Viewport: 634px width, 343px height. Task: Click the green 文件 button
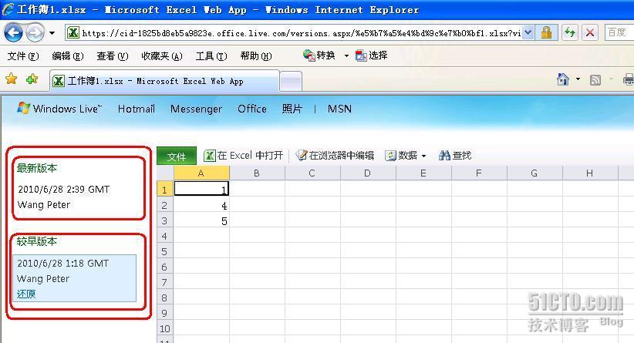[177, 156]
